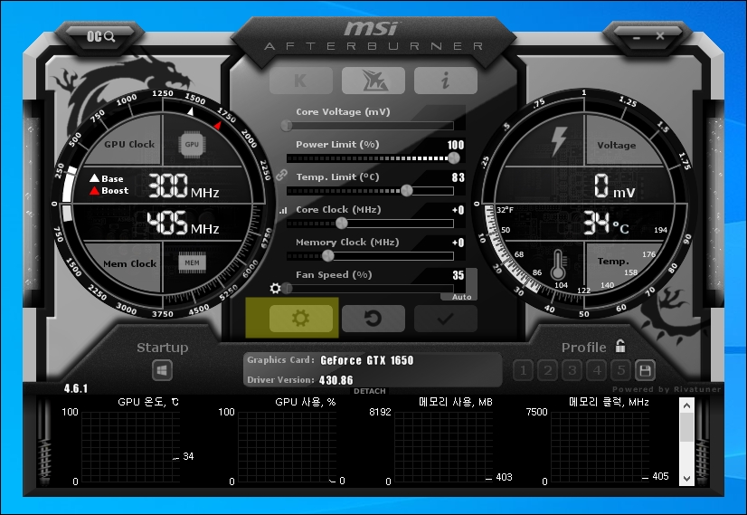Click the Temp. Limit slider handle
Image resolution: width=747 pixels, height=515 pixels.
pyautogui.click(x=406, y=190)
